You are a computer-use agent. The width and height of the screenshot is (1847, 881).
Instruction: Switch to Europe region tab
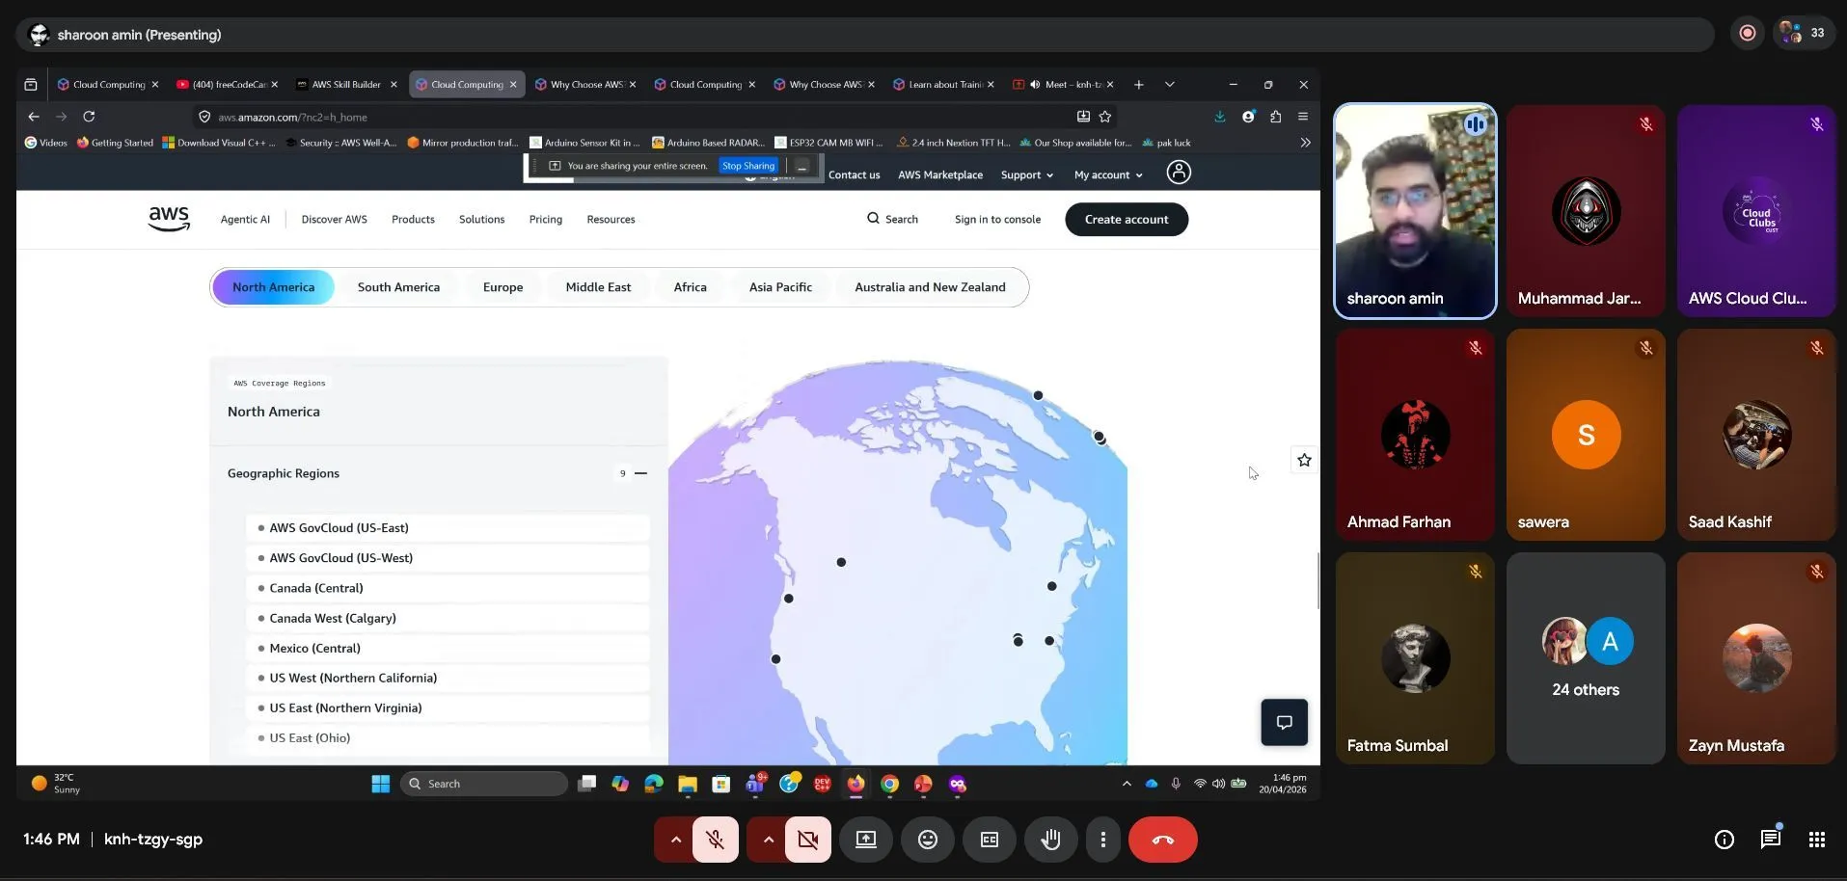502,287
